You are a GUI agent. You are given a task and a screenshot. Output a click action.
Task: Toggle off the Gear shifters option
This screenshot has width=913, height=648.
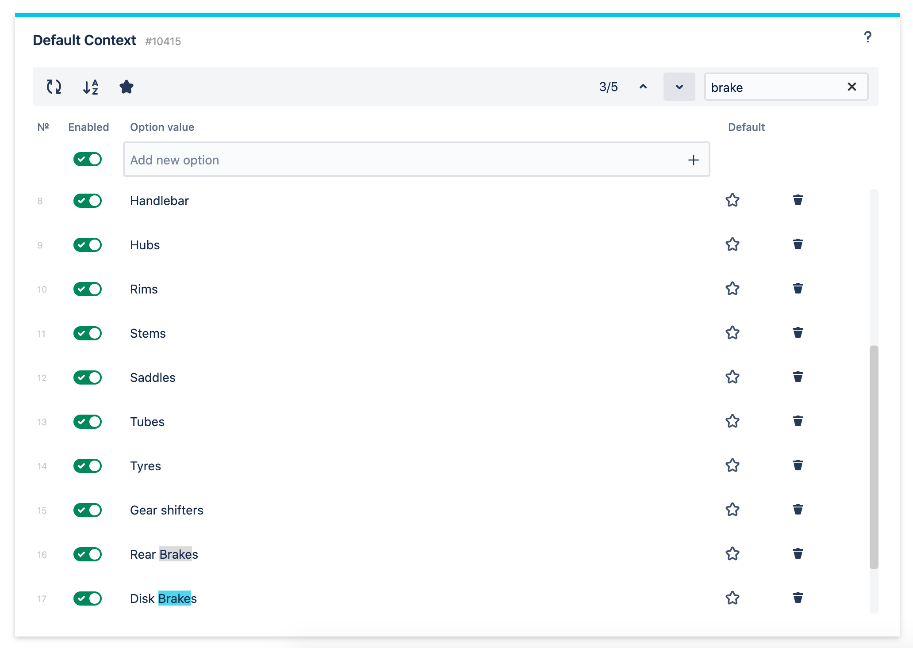pos(88,510)
